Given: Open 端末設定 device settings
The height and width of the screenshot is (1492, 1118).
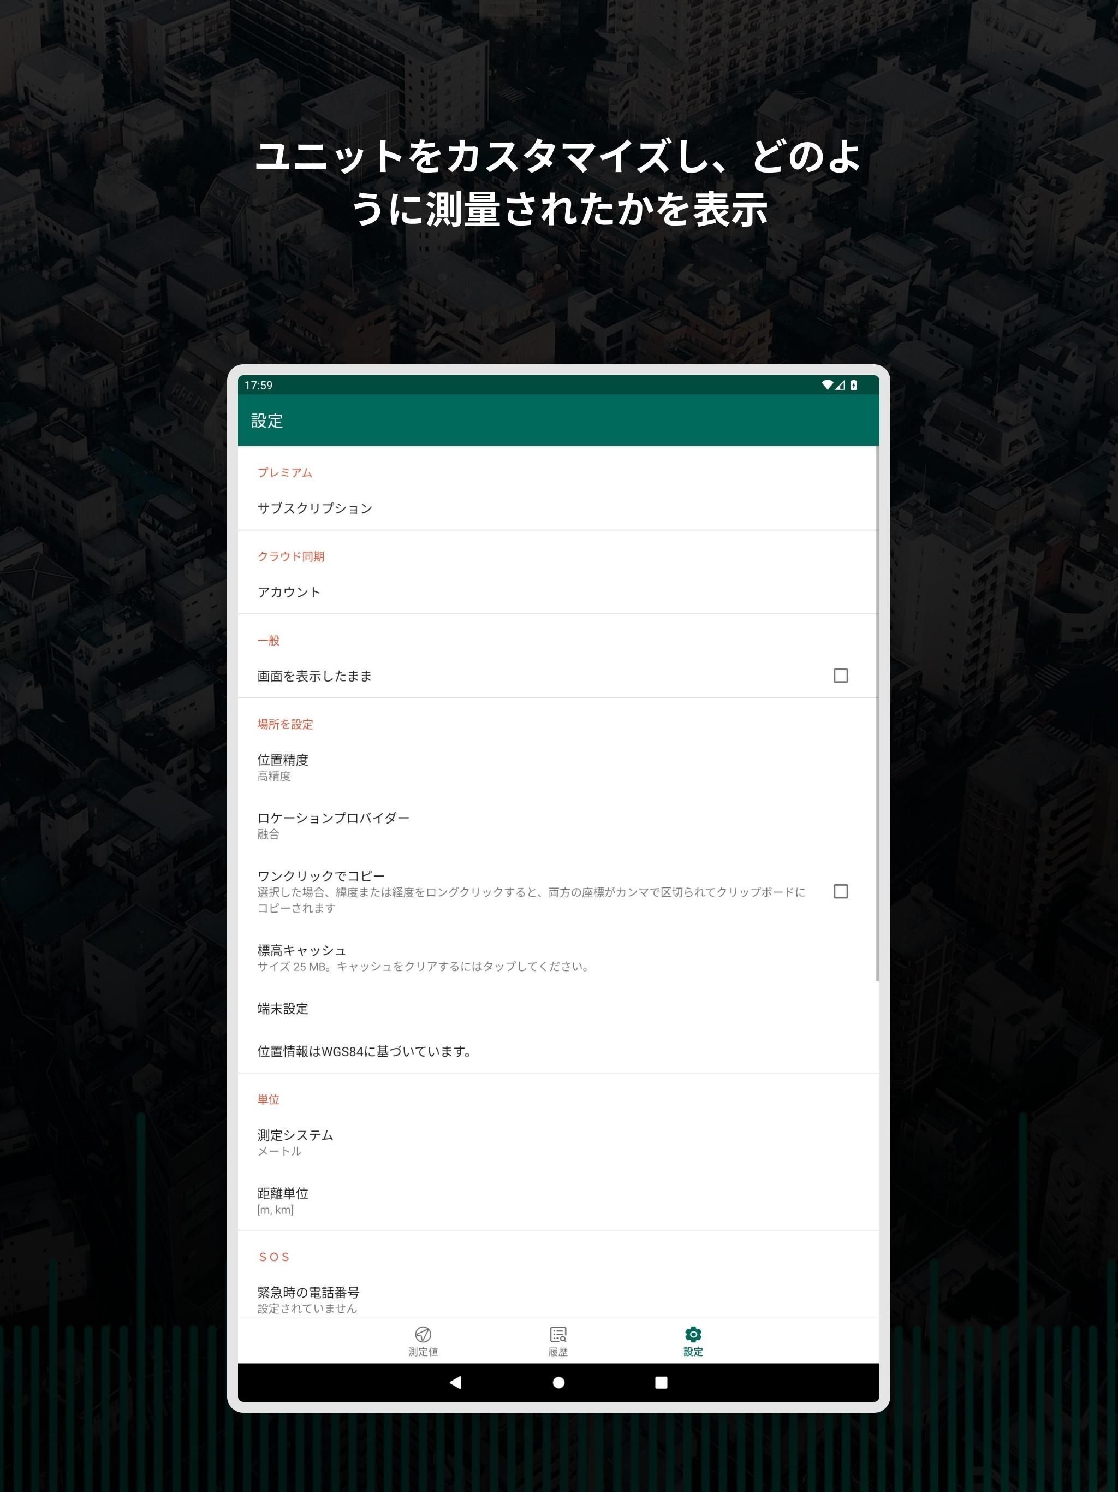Looking at the screenshot, I should tap(558, 1008).
